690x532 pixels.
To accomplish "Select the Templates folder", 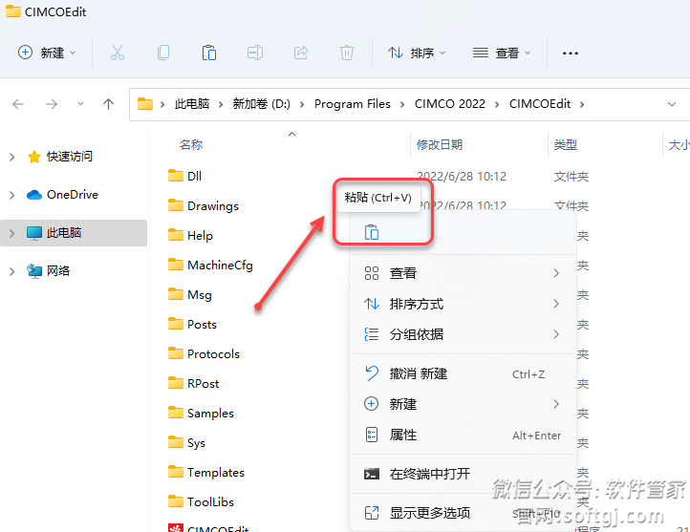I will pyautogui.click(x=205, y=472).
